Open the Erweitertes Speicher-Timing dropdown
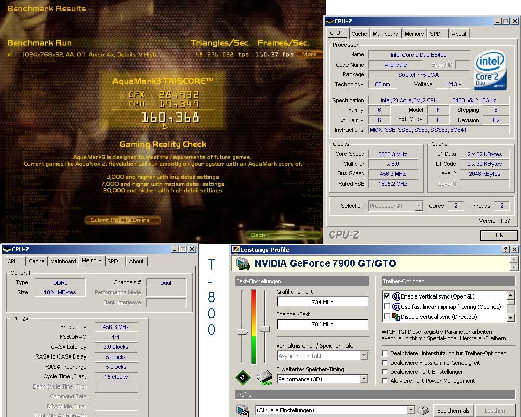521x417 pixels. click(x=364, y=379)
